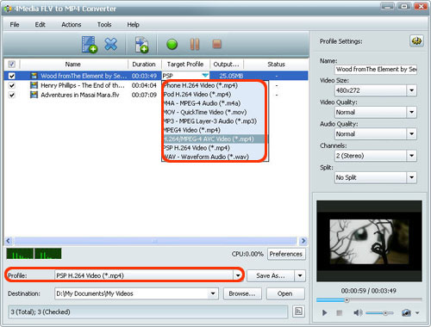This screenshot has height=327, width=431.
Task: Click the Add Profile toolbar icon
Action: click(141, 45)
